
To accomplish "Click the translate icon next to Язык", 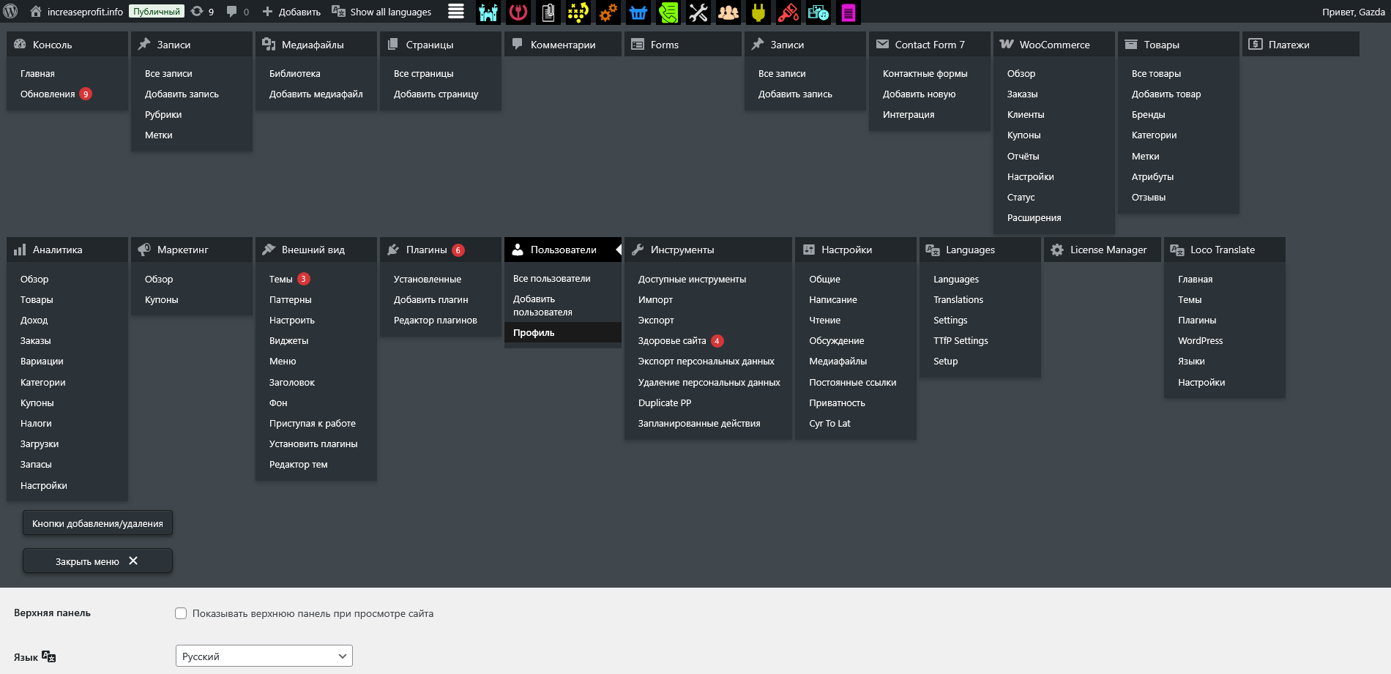I will pos(49,656).
